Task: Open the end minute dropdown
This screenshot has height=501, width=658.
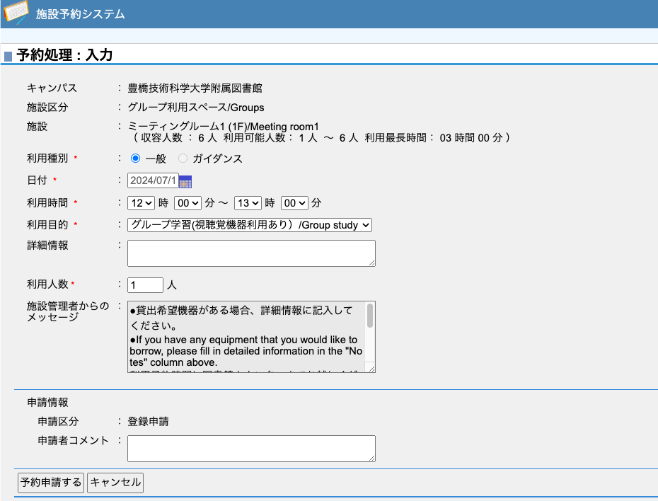Action: pyautogui.click(x=294, y=203)
